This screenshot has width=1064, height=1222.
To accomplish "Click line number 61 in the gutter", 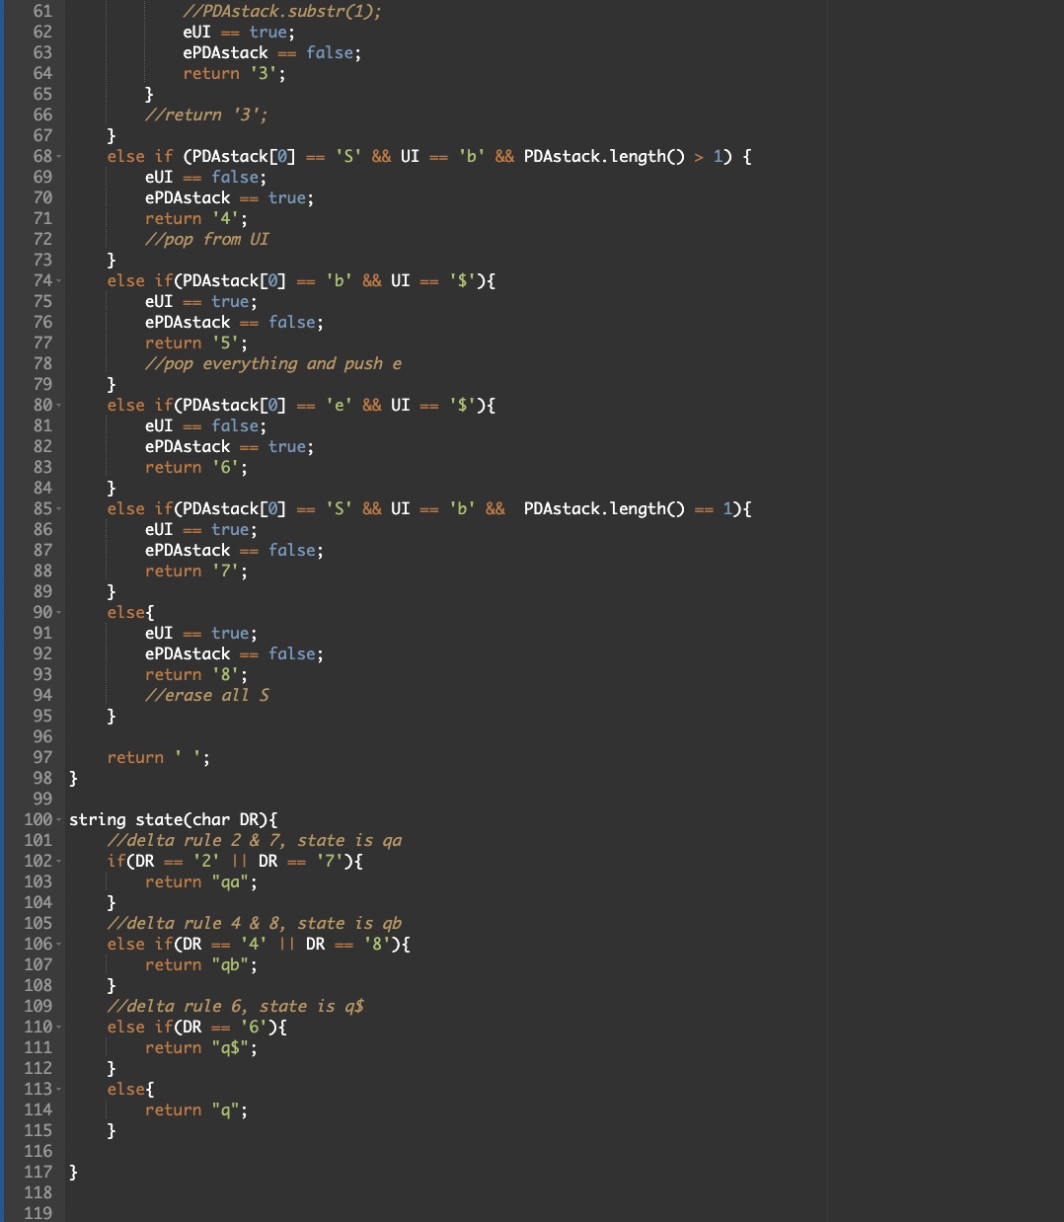I will click(x=42, y=11).
